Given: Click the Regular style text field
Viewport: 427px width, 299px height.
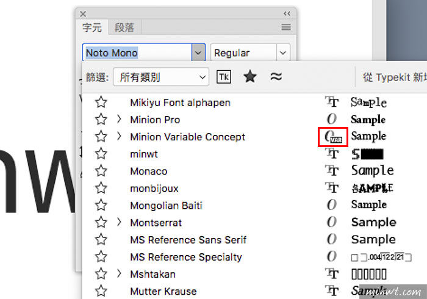Looking at the screenshot, I should [x=244, y=52].
